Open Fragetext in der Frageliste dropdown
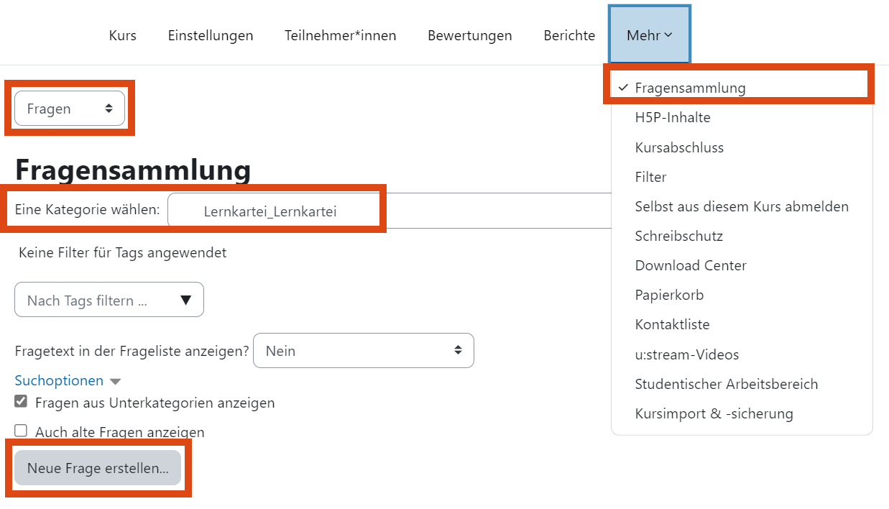Image resolution: width=889 pixels, height=509 pixels. point(364,351)
